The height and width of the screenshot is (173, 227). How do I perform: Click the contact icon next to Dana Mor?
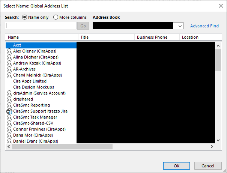10,135
